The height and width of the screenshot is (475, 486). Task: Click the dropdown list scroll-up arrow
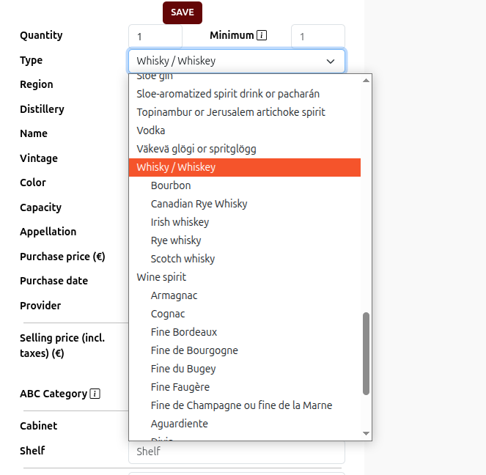[366, 80]
